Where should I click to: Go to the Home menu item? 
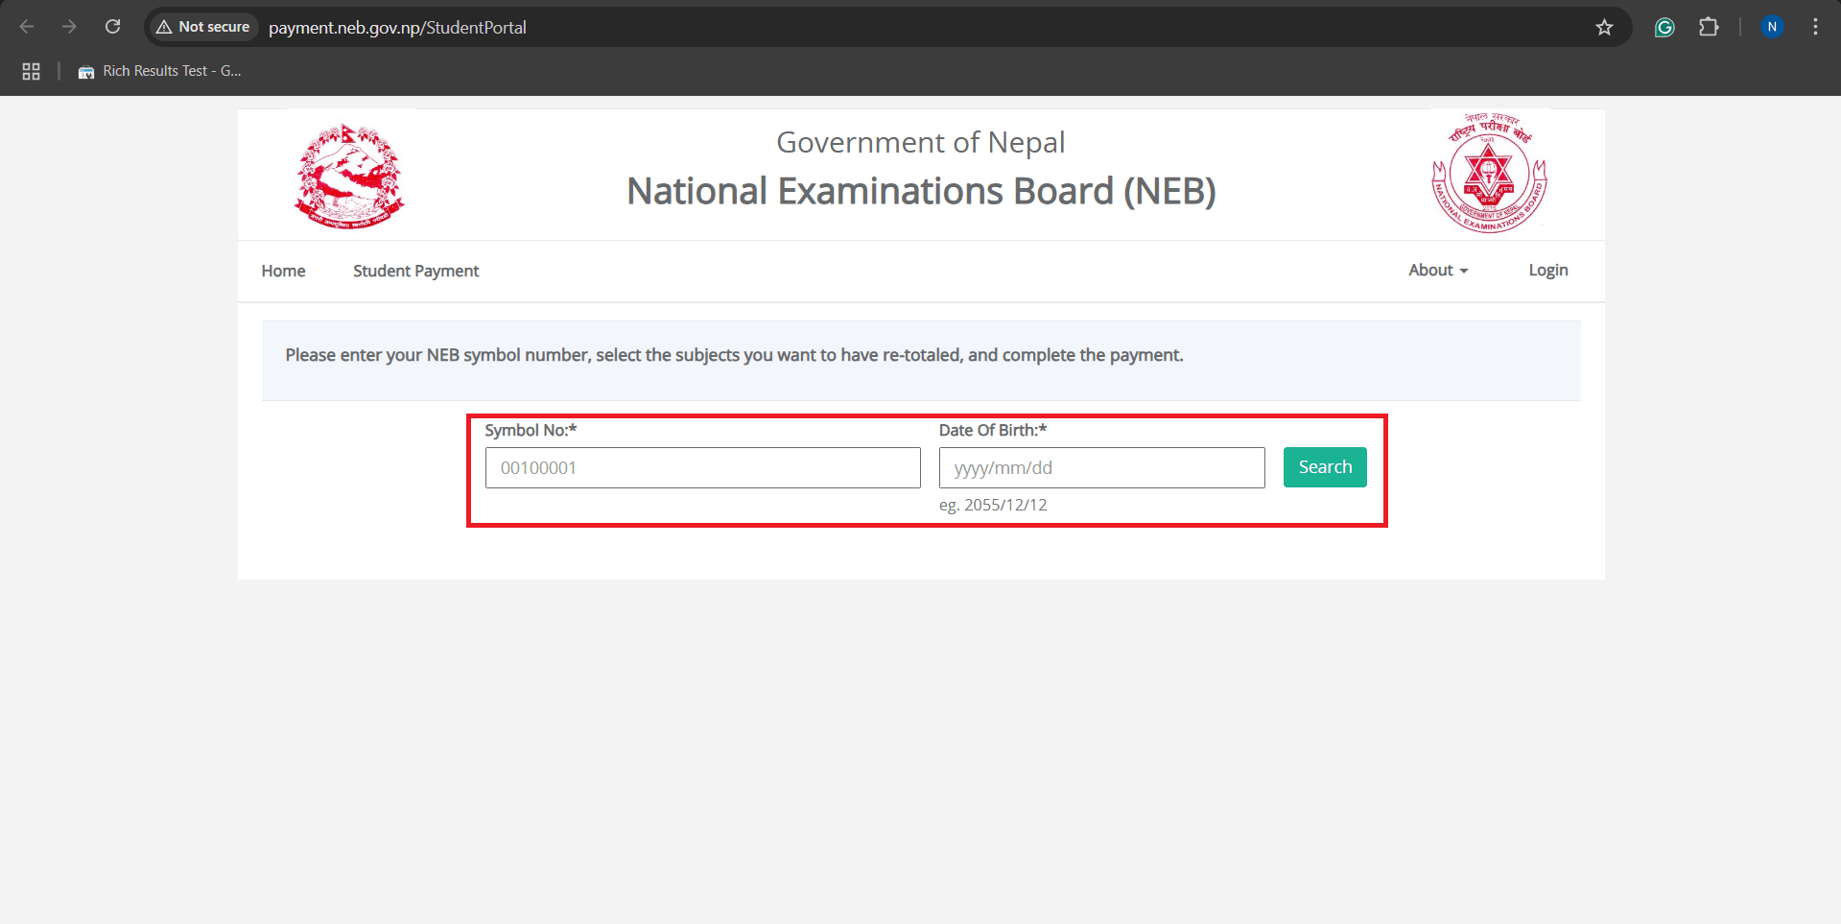point(283,271)
